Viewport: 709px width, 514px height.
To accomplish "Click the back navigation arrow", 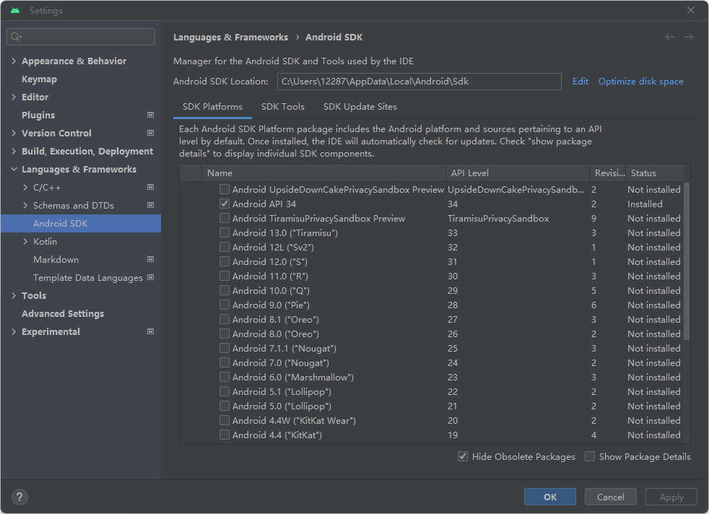I will [x=670, y=37].
